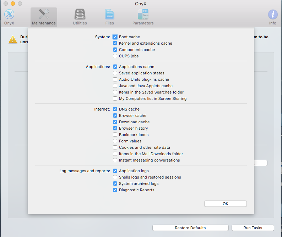Select the Maintenance tools icon
The width and height of the screenshot is (282, 237).
(44, 15)
